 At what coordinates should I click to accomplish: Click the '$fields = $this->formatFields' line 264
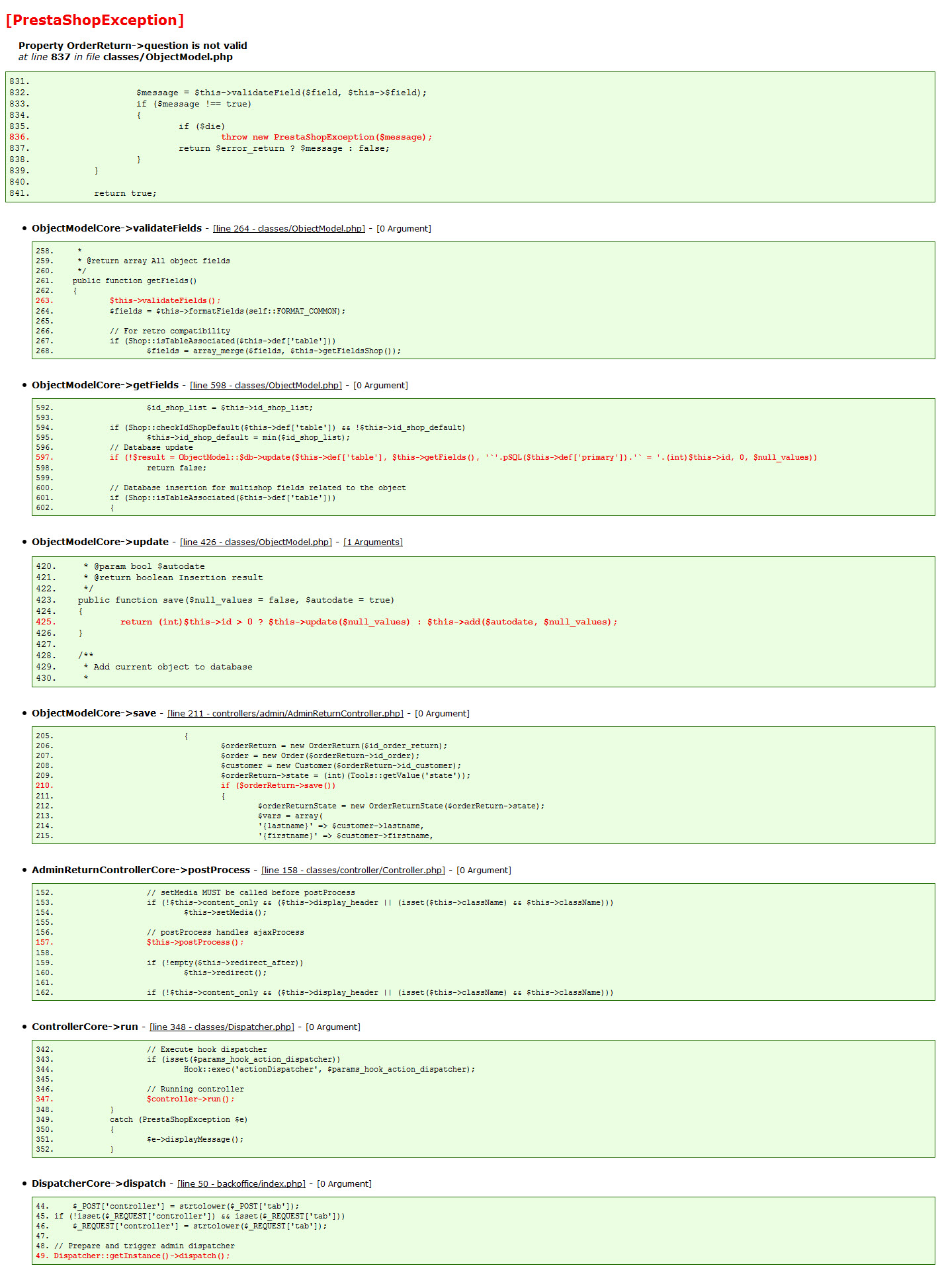pos(228,312)
